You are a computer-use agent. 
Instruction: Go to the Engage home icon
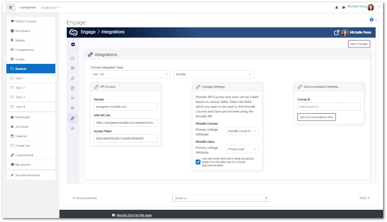(x=73, y=58)
